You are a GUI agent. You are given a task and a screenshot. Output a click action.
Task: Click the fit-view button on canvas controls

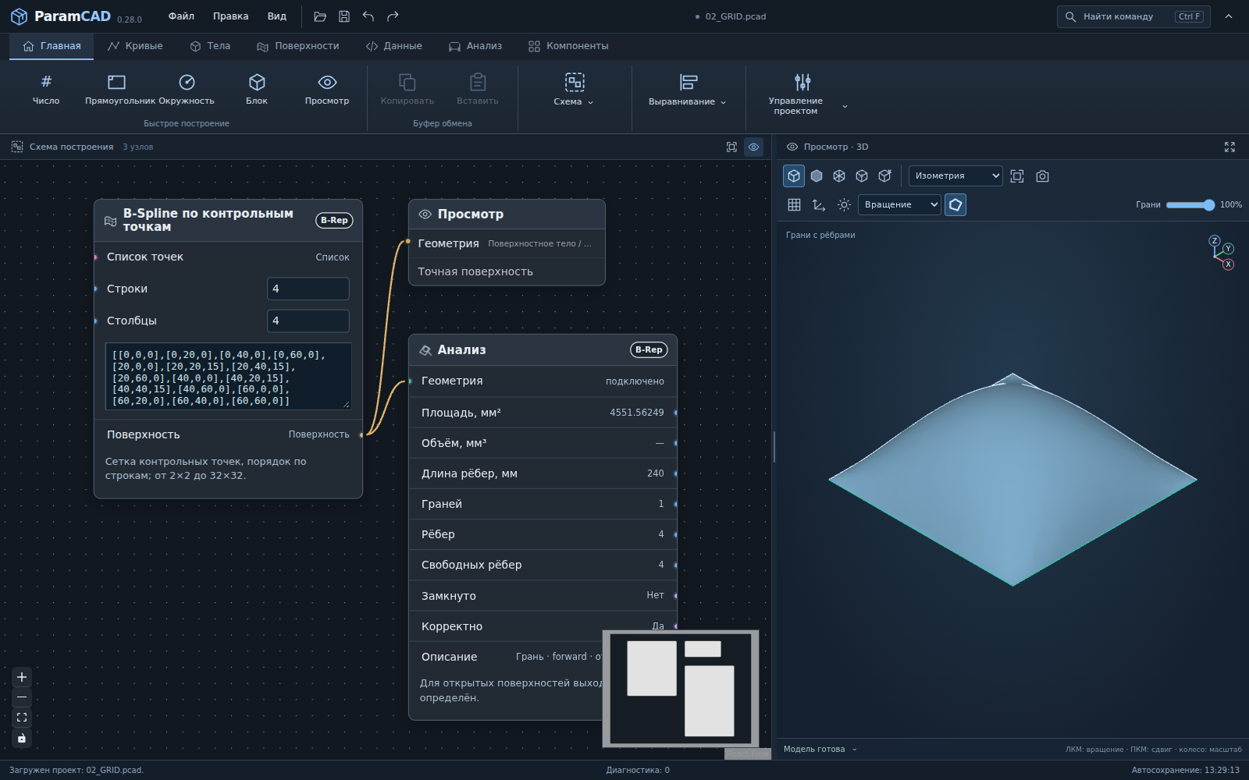pos(22,718)
